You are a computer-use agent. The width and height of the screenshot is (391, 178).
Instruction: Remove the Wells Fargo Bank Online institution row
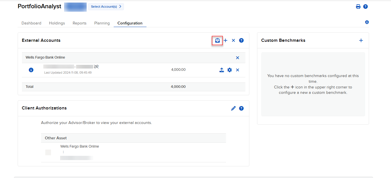pos(237,58)
